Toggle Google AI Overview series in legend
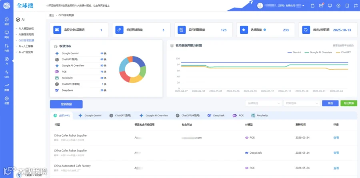The height and width of the screenshot is (178, 360). [x=318, y=52]
